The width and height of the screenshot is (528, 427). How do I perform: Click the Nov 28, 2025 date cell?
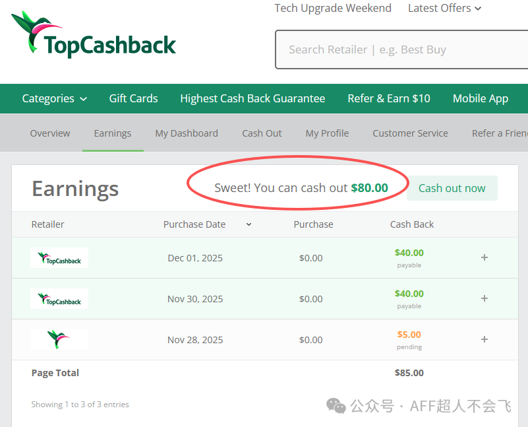coord(195,340)
